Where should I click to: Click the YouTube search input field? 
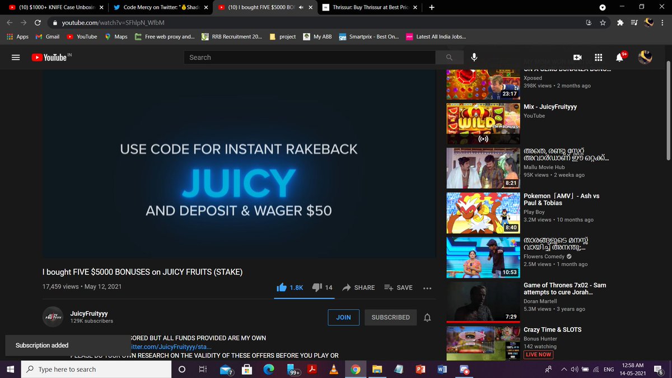pos(310,58)
